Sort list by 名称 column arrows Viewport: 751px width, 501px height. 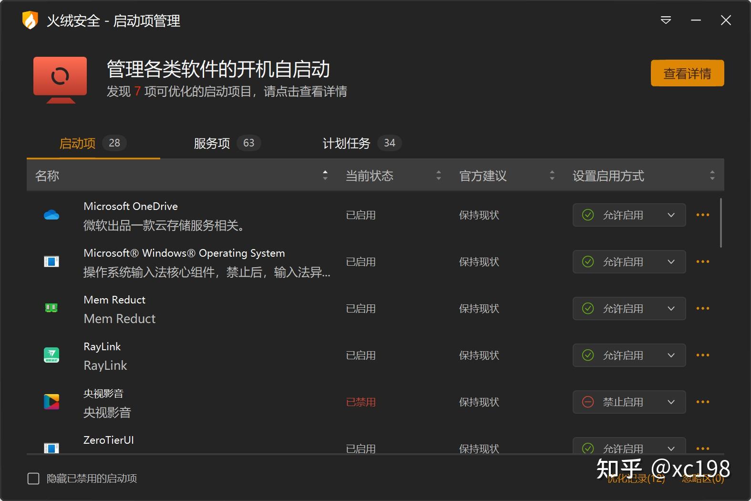click(x=325, y=175)
